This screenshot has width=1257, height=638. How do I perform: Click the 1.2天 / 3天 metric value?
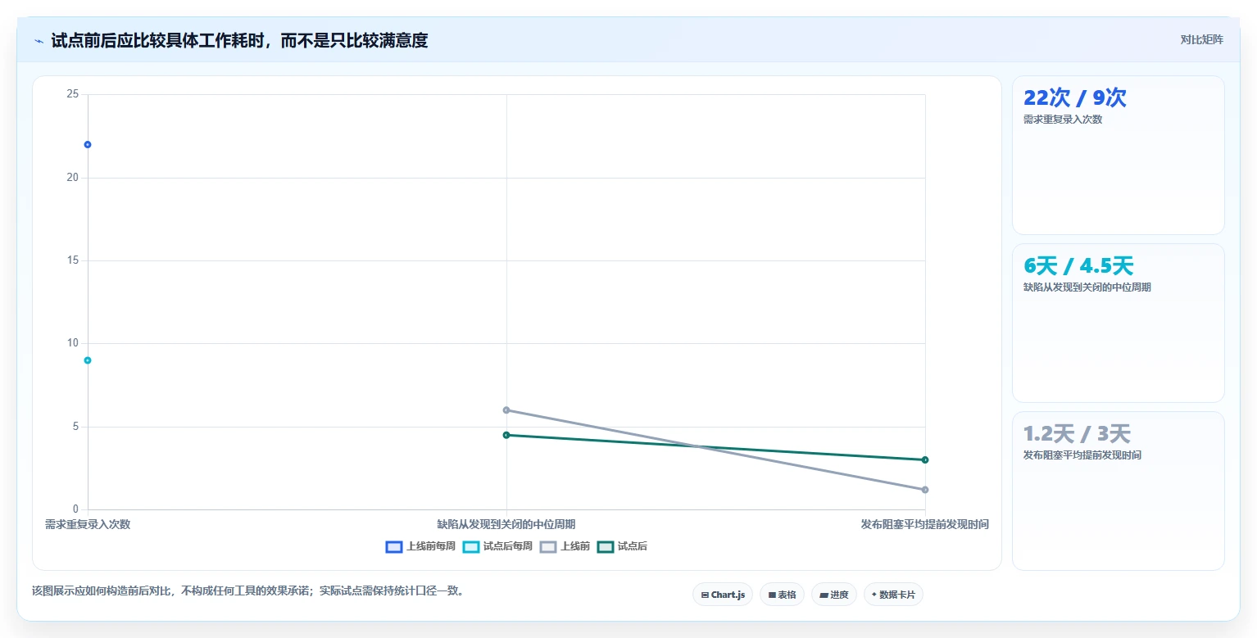coord(1077,433)
